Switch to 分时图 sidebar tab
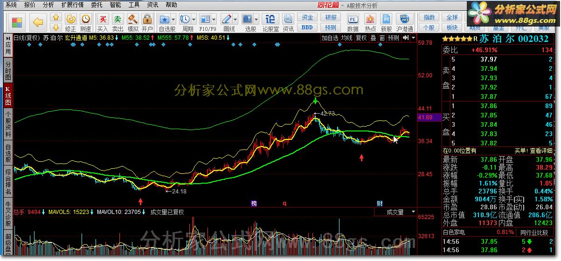Screen dimensions: 561x261 pos(8,71)
